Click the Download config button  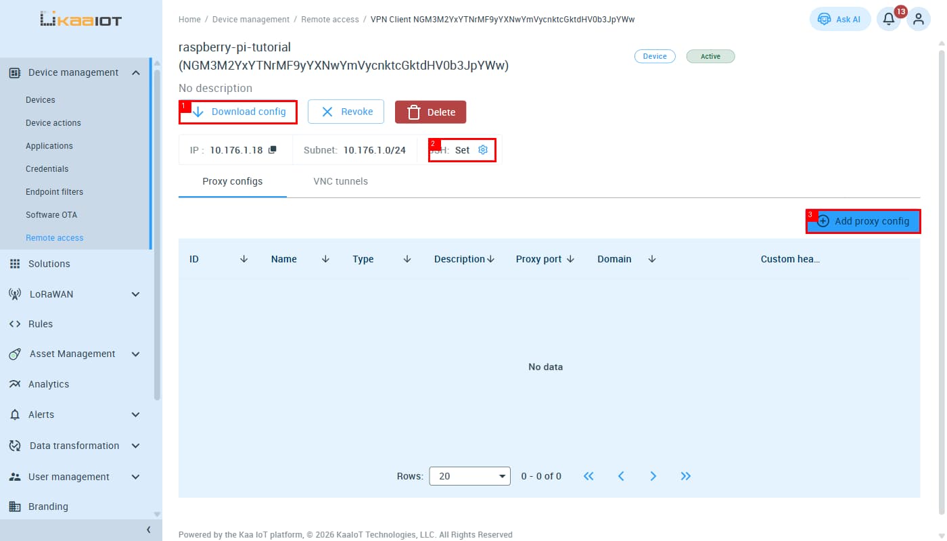pyautogui.click(x=238, y=112)
